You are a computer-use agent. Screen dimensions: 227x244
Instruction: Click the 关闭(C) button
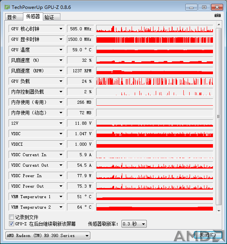pos(208,235)
